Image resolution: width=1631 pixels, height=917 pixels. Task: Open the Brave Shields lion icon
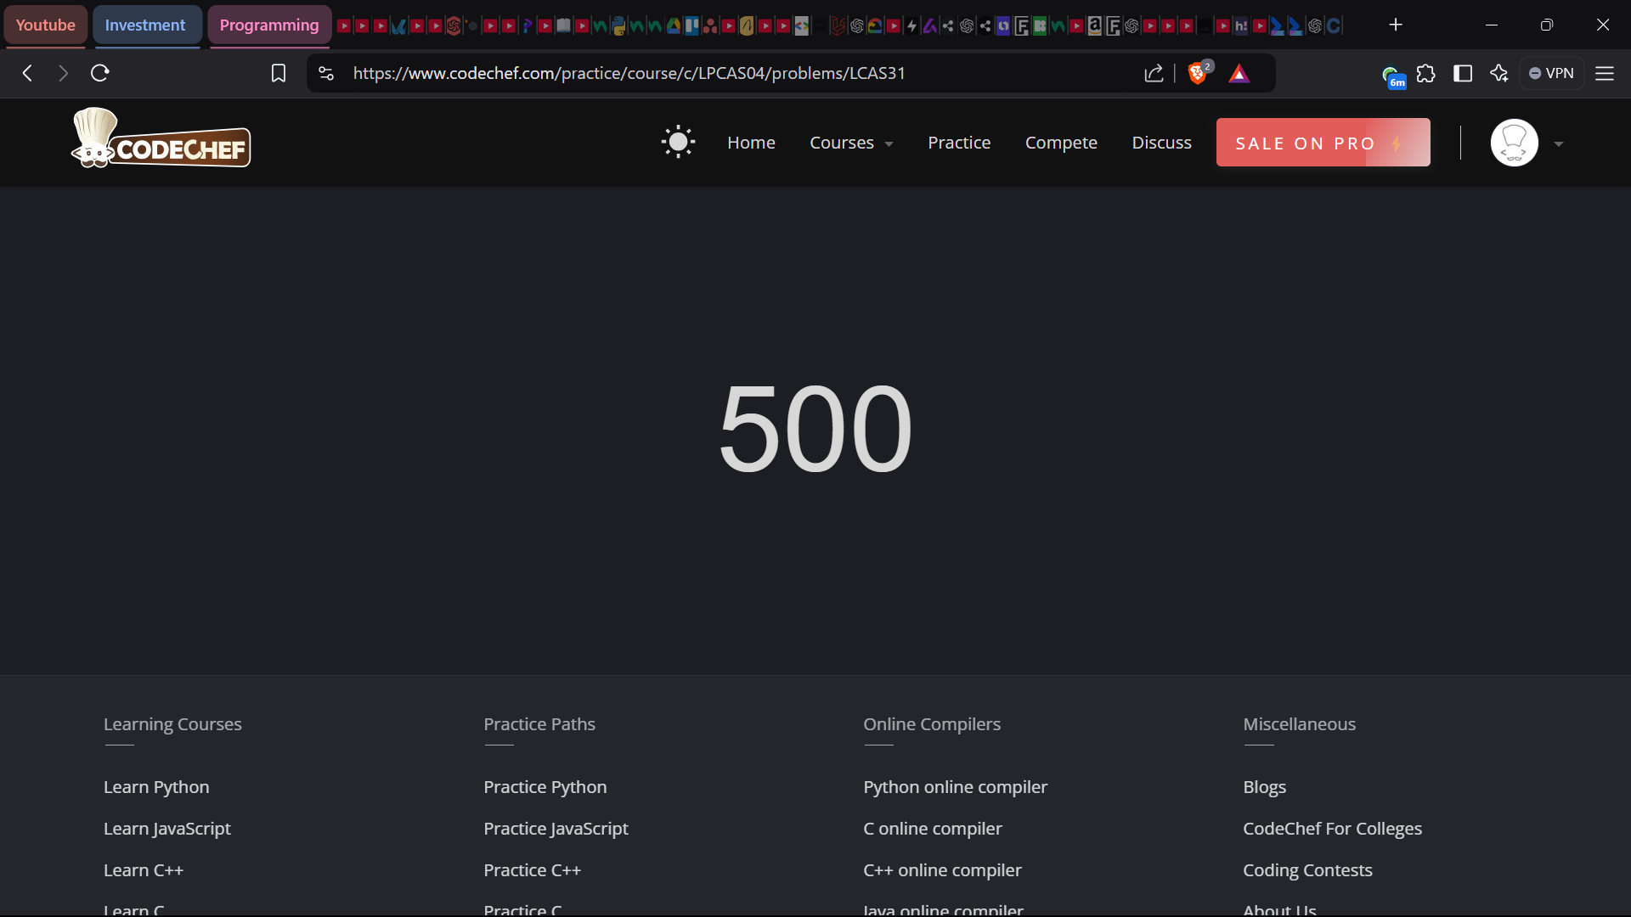click(x=1198, y=74)
